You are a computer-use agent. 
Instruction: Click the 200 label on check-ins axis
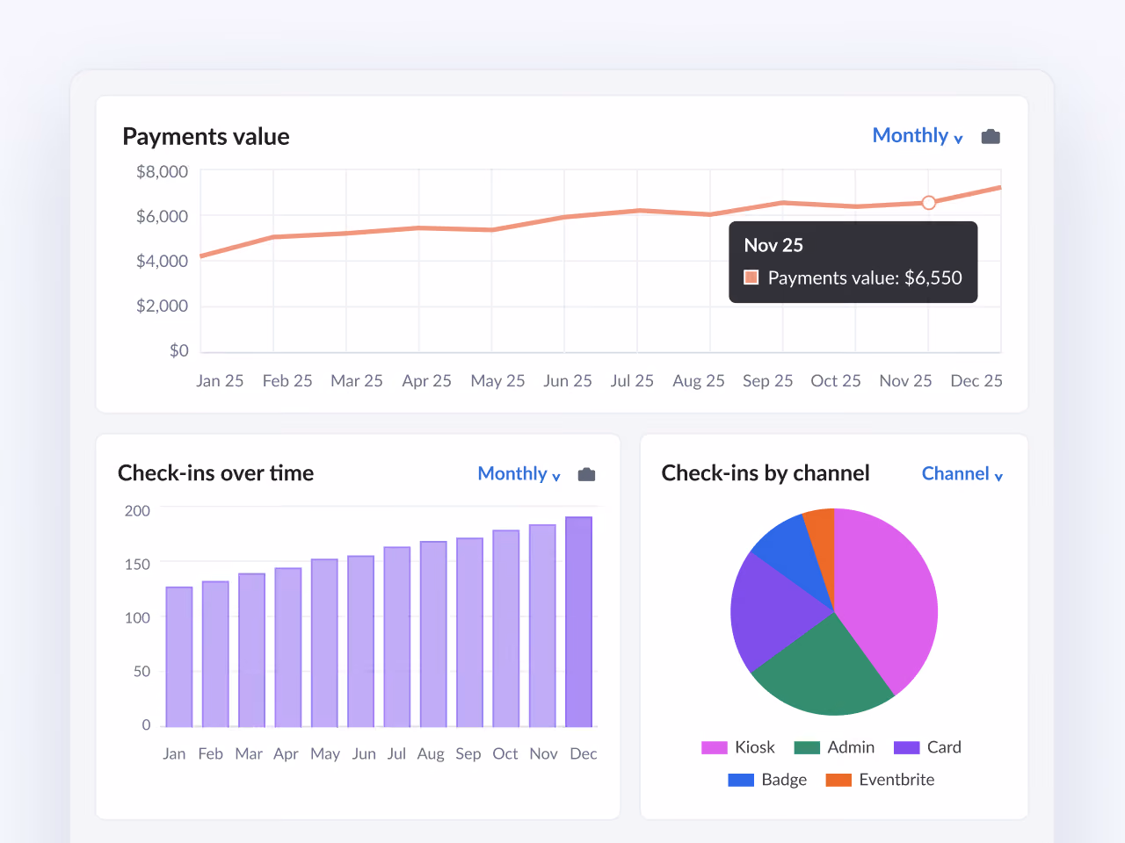click(x=137, y=511)
